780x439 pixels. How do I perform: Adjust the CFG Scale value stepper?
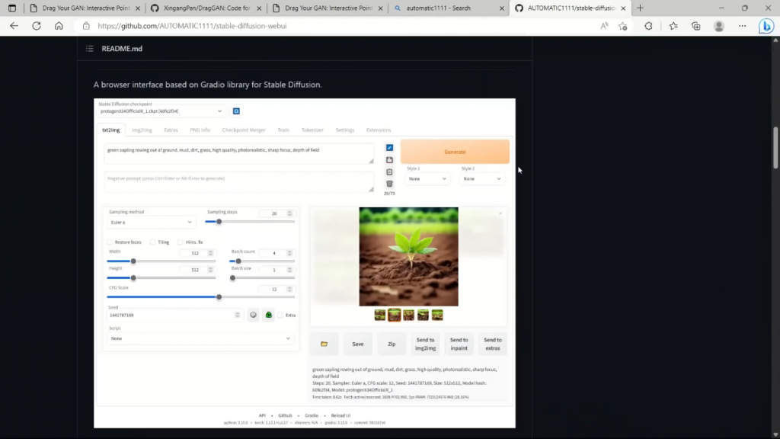[x=289, y=289]
